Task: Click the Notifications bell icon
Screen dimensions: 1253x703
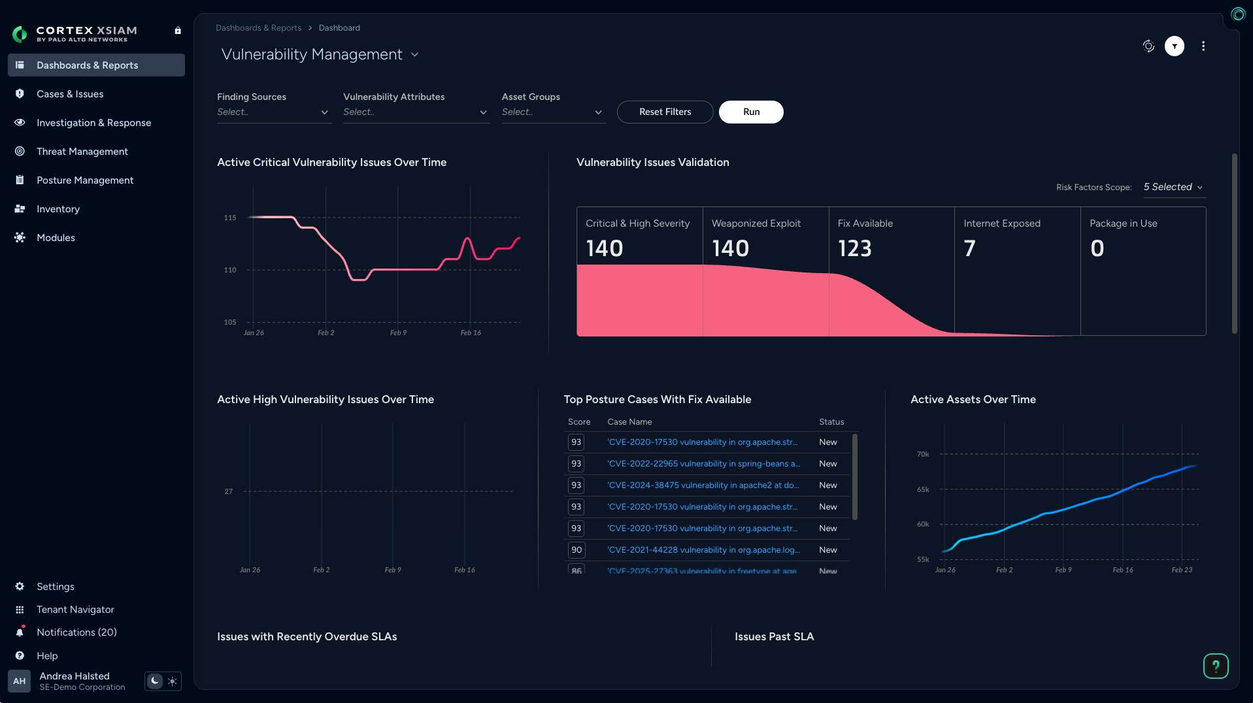Action: pyautogui.click(x=20, y=632)
